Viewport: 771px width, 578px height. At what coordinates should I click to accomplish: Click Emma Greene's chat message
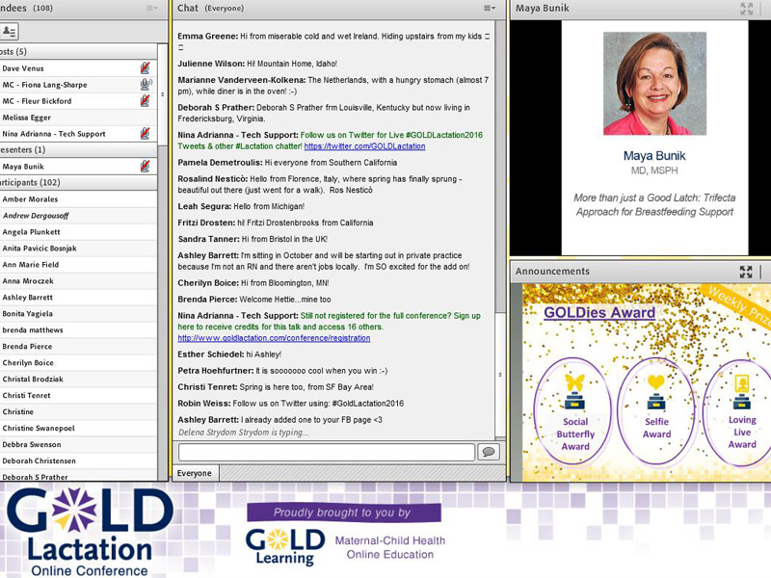point(333,41)
